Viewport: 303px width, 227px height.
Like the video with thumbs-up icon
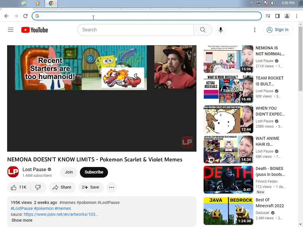[19, 187]
